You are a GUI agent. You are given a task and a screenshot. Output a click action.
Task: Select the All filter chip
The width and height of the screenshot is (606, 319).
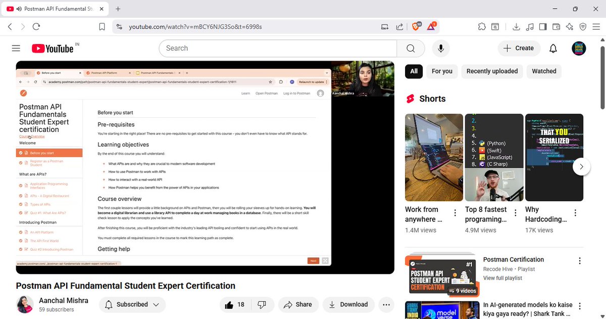pos(414,71)
